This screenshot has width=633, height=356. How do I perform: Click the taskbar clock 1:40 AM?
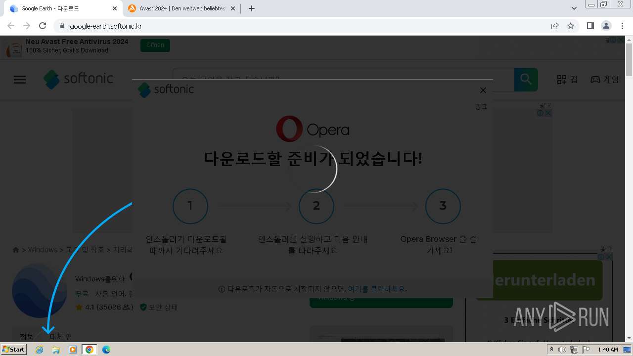click(x=608, y=350)
